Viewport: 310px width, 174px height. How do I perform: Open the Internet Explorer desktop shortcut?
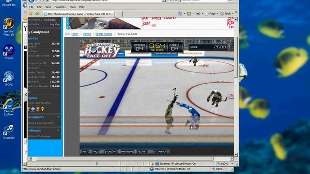9,106
